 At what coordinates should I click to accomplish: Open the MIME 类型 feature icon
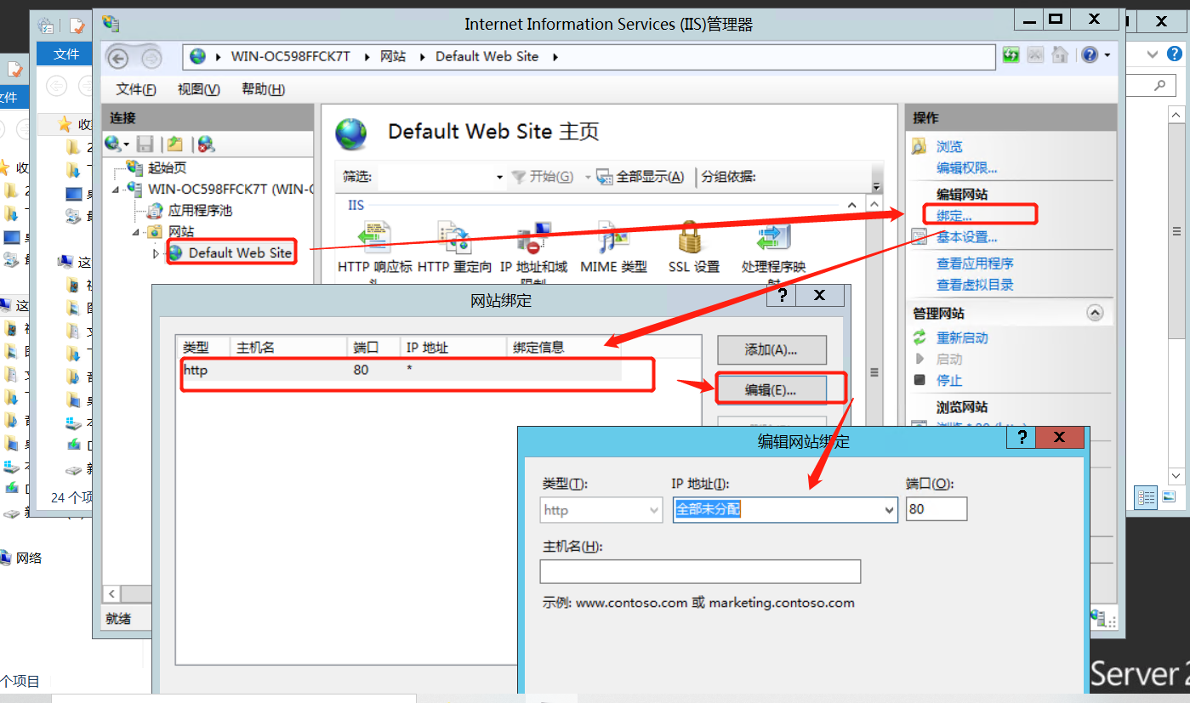613,239
